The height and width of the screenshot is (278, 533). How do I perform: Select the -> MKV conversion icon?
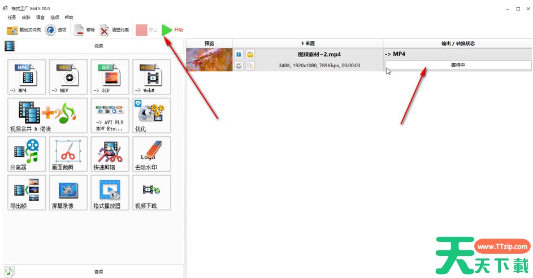(x=68, y=77)
